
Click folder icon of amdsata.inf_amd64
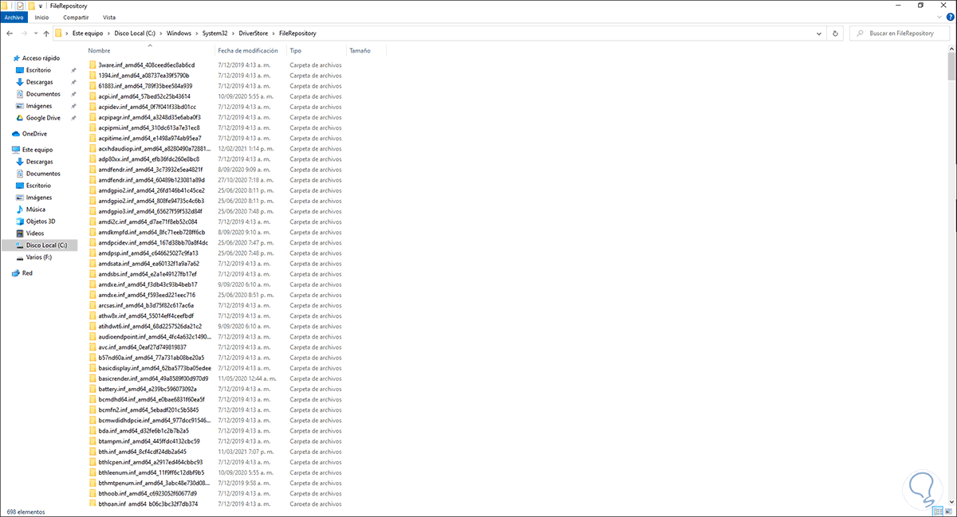92,263
